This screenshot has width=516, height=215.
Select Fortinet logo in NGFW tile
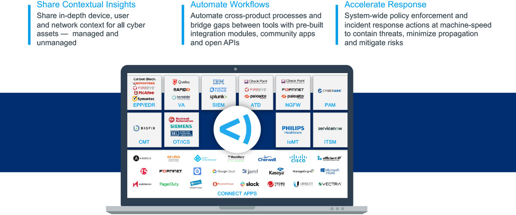point(293,89)
